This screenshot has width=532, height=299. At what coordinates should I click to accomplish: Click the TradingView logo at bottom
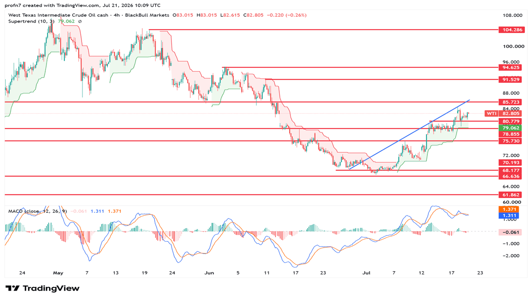(43, 288)
